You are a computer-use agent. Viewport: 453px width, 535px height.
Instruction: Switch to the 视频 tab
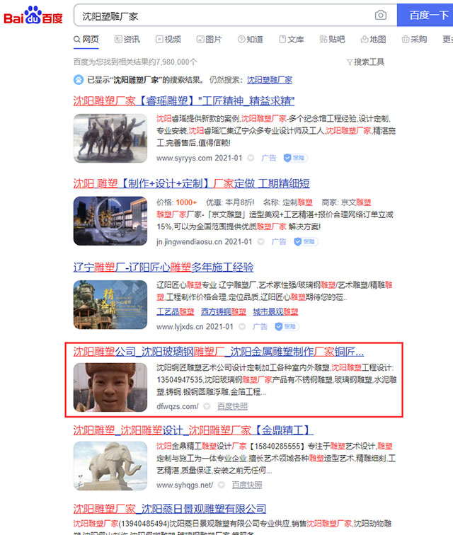coord(168,40)
